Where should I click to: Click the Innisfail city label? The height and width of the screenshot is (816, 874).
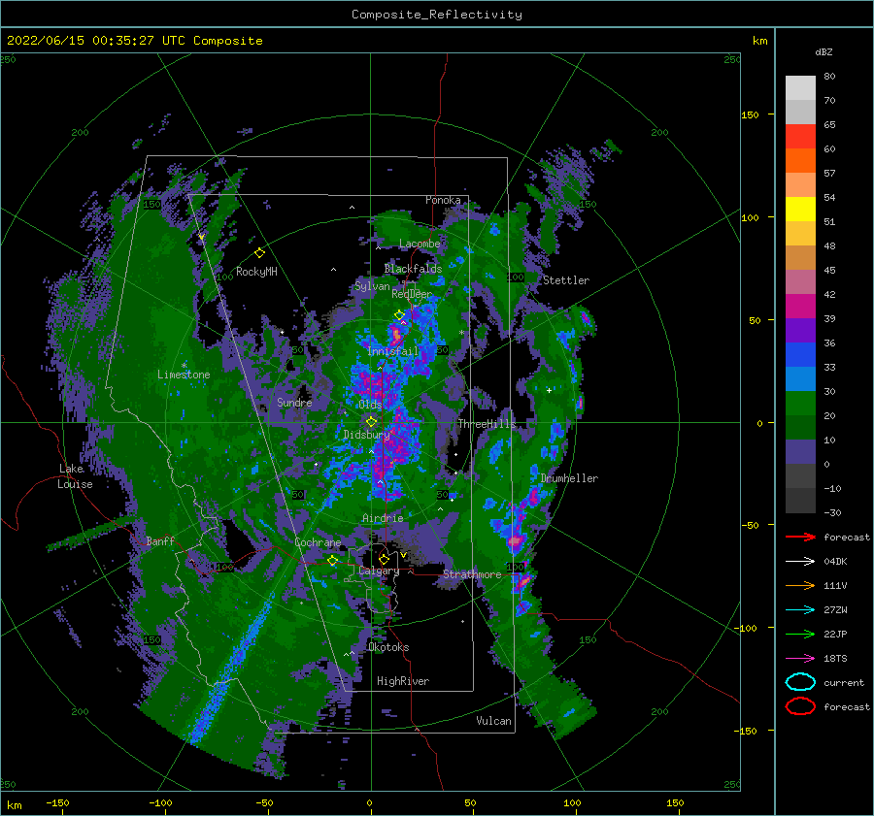(x=392, y=351)
